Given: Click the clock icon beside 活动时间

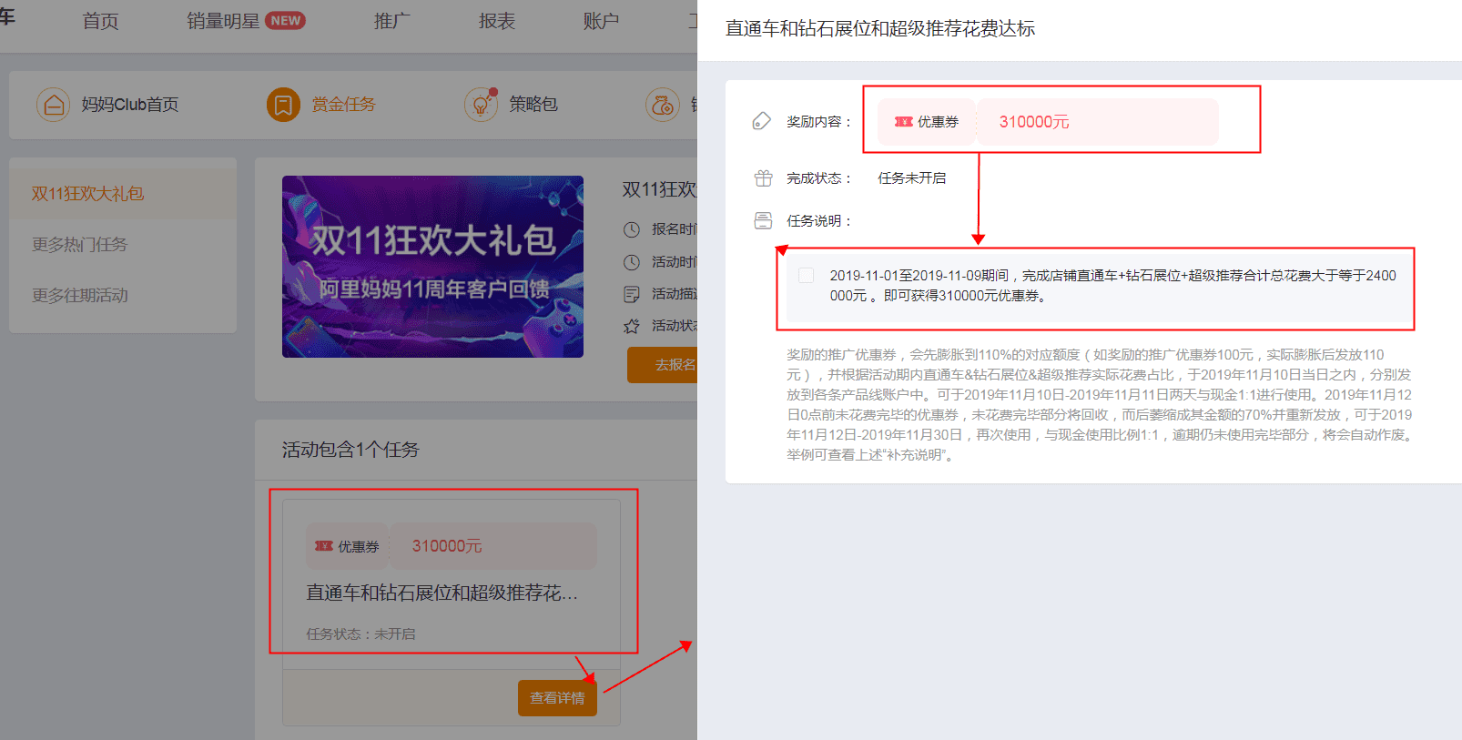Looking at the screenshot, I should coord(632,262).
